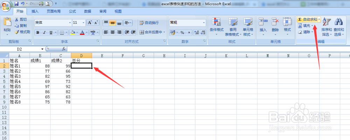This screenshot has height=140, width=350.
Task: Apply accounting number format
Action: [173, 32]
